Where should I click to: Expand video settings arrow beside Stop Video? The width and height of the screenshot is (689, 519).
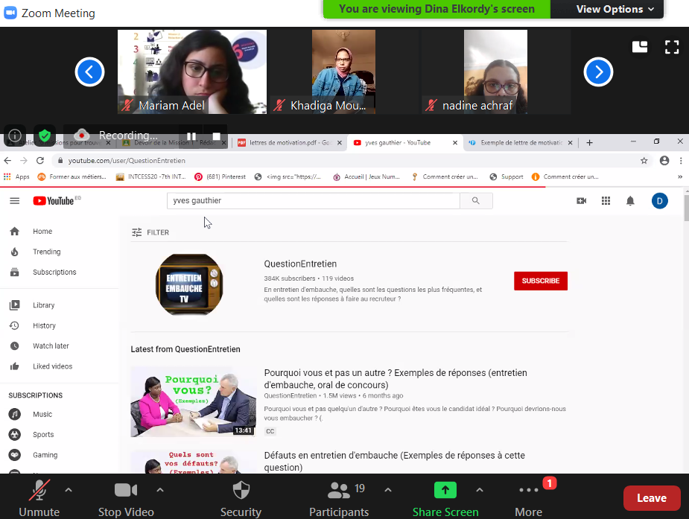[159, 490]
